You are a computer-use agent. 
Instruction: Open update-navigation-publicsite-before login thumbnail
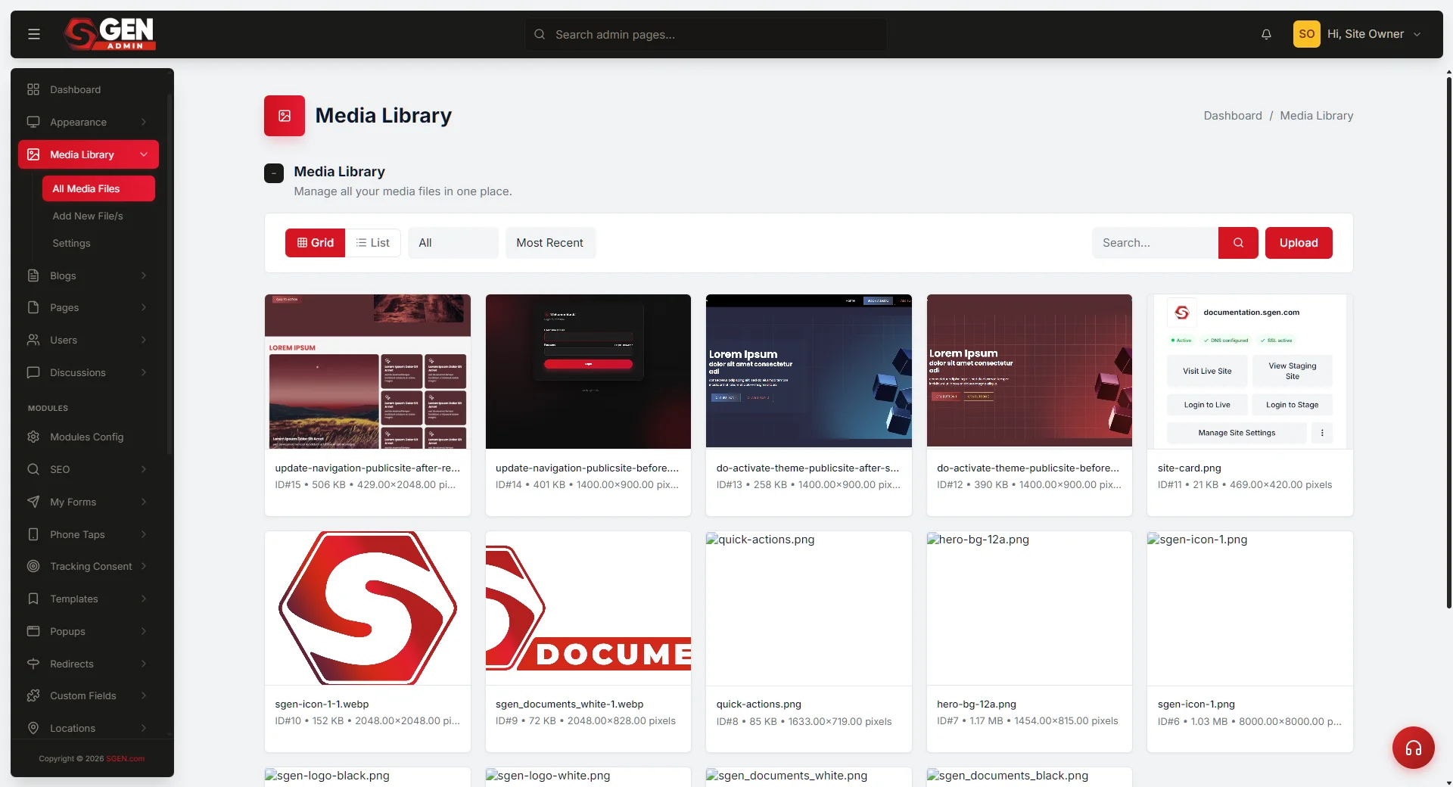click(x=588, y=372)
